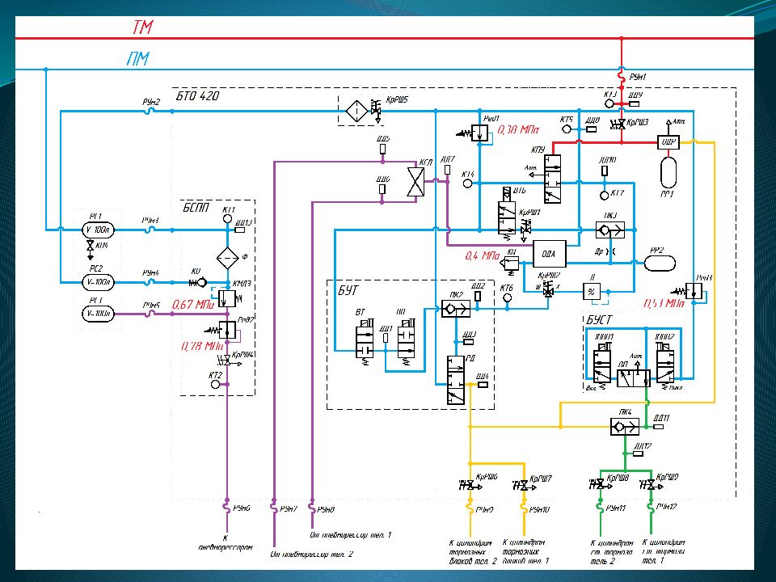Select the КГЛ crossed-box valve symbol
The width and height of the screenshot is (776, 582).
pyautogui.click(x=415, y=182)
